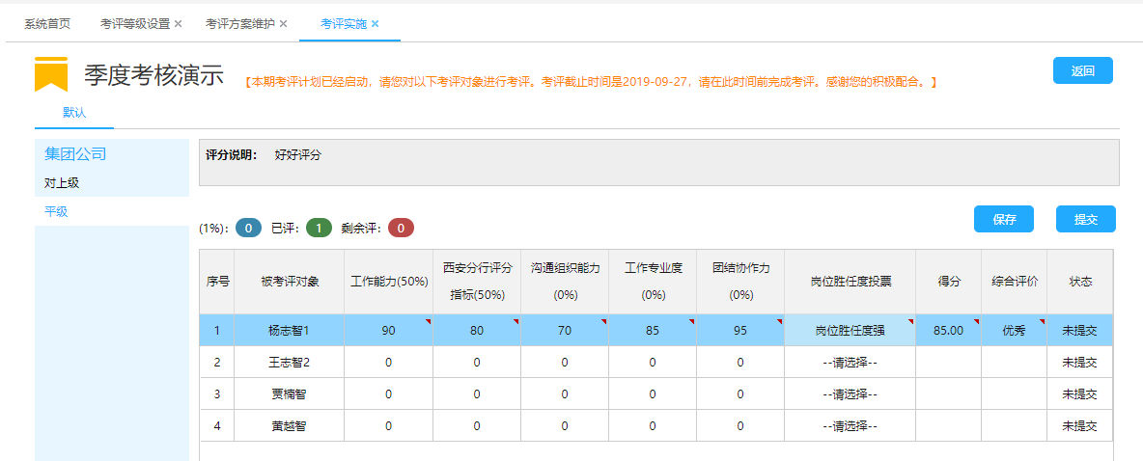Open 请选择 dropdown in 黄越智 row
The image size is (1143, 461).
(x=850, y=426)
